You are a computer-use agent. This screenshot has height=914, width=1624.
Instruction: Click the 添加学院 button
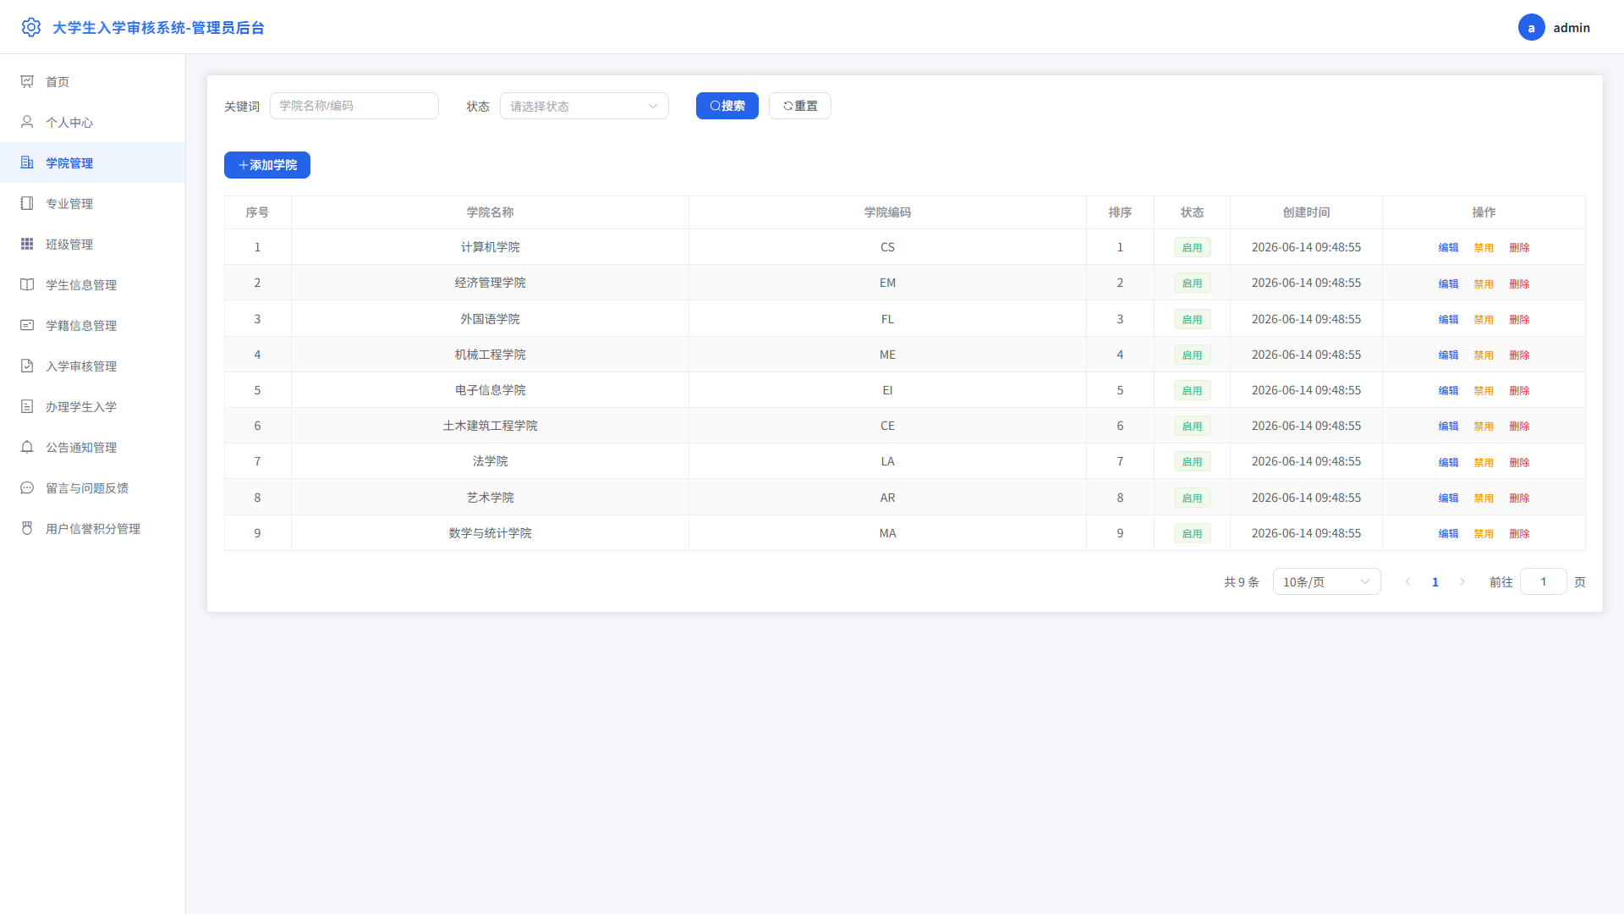(267, 165)
